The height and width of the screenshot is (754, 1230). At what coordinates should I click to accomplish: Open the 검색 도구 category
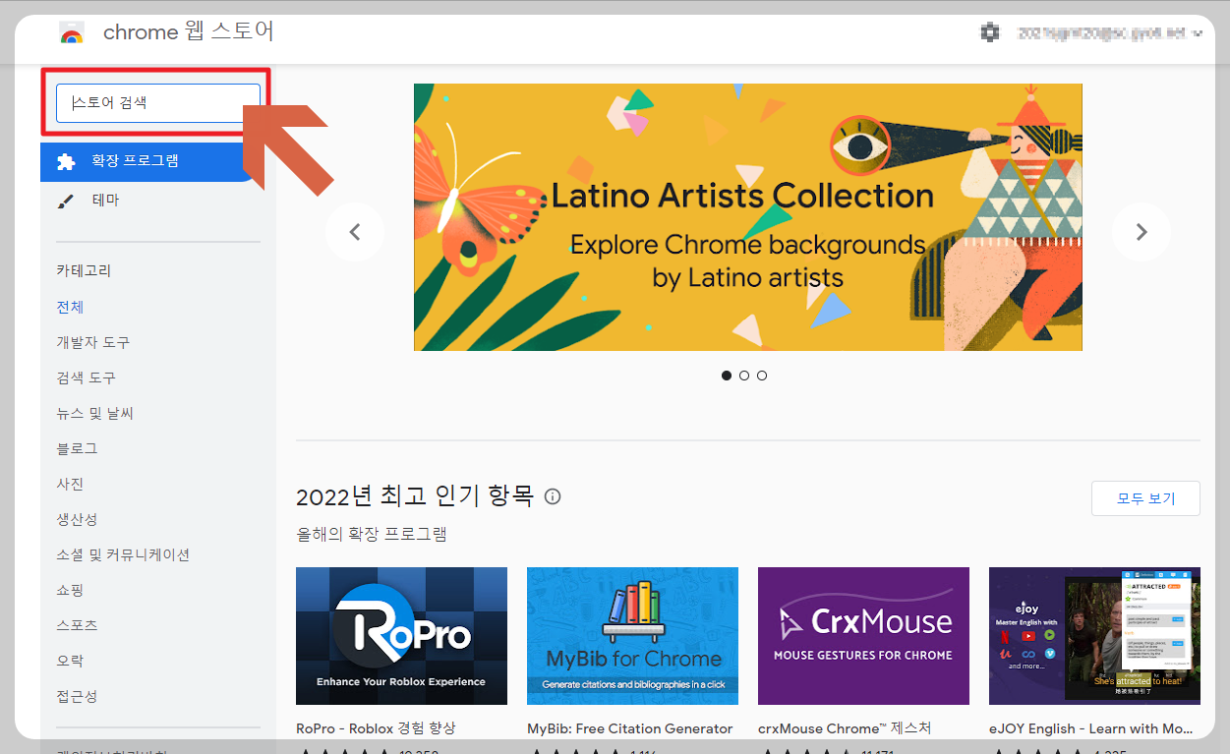pyautogui.click(x=87, y=377)
